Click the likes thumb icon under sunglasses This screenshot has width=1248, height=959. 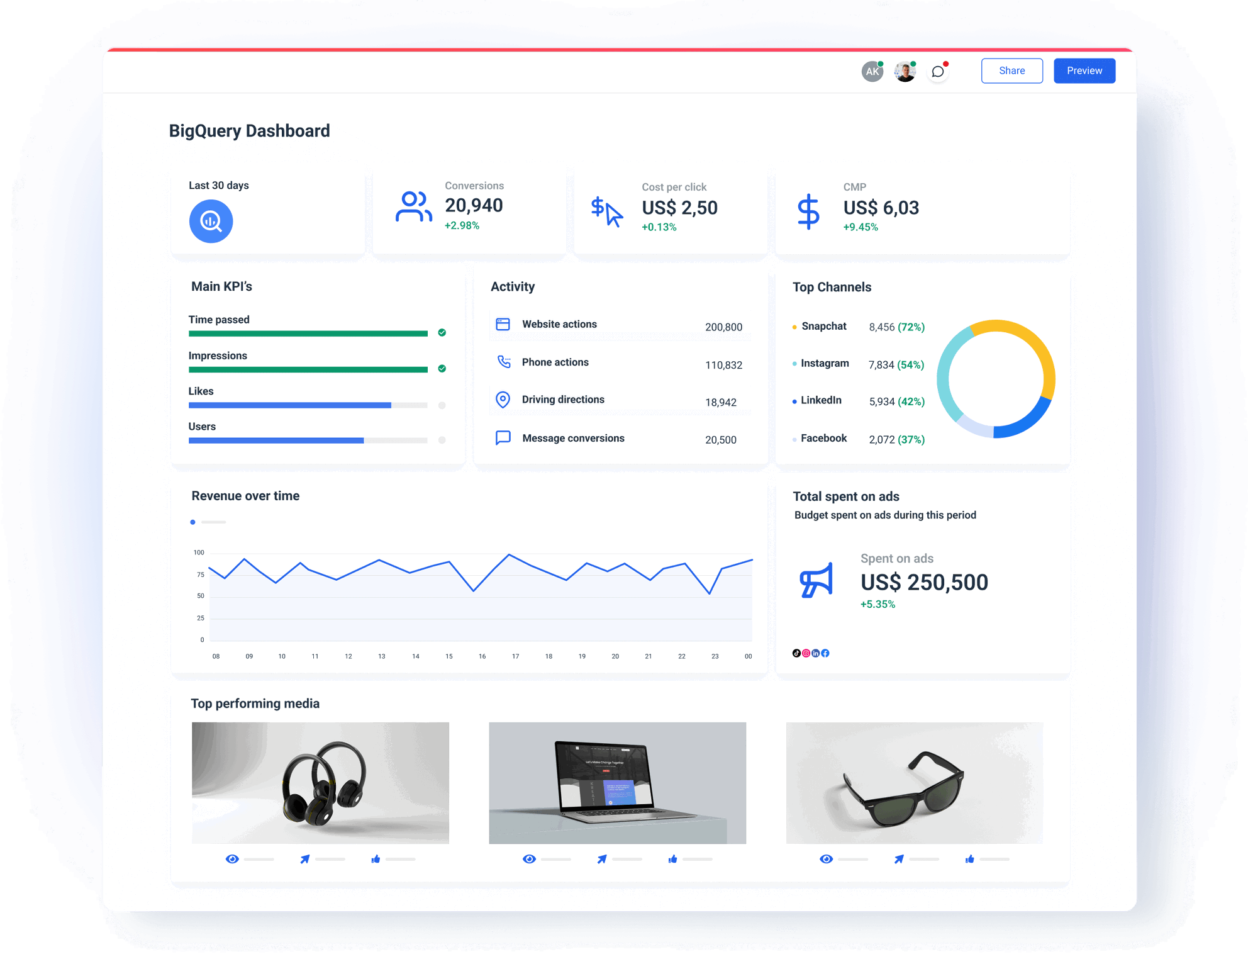point(969,859)
